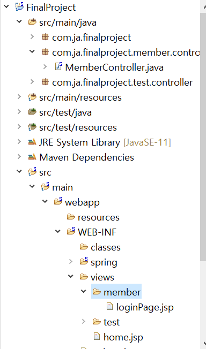This screenshot has height=349, width=206.
Task: Click the src/main/java source folder icon
Action: pyautogui.click(x=32, y=22)
